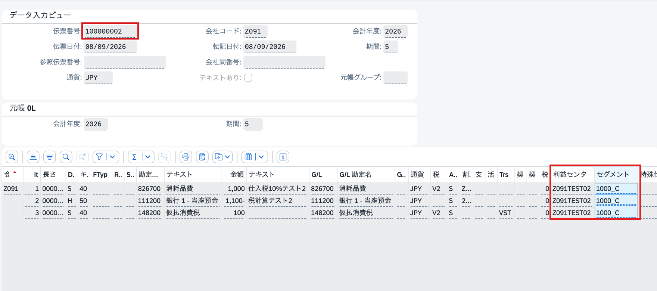Screen dimensions: 657x291
Task: Toggle the テキストあり checkbox
Action: click(x=248, y=78)
